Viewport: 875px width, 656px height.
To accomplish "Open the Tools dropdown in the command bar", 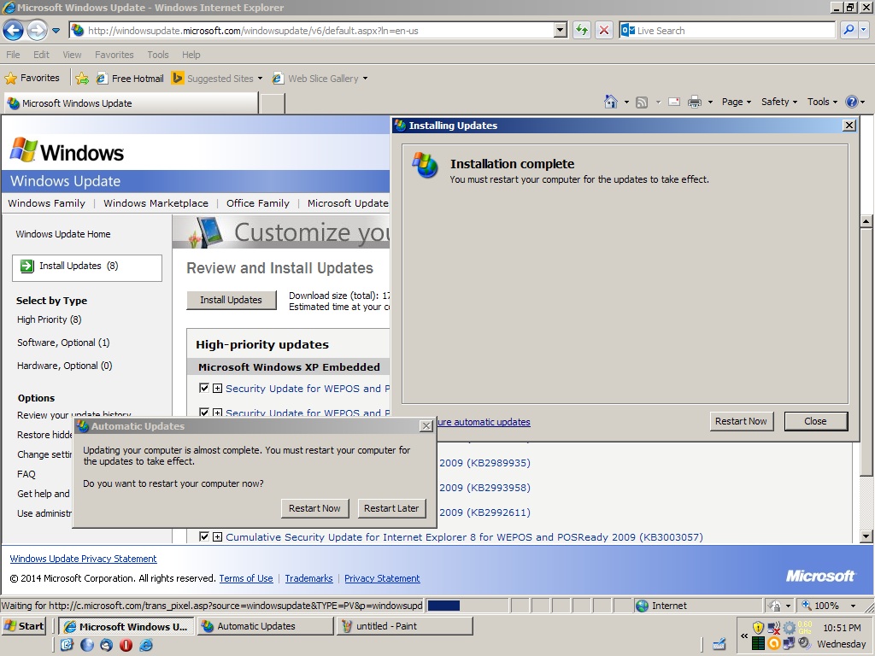I will [822, 102].
